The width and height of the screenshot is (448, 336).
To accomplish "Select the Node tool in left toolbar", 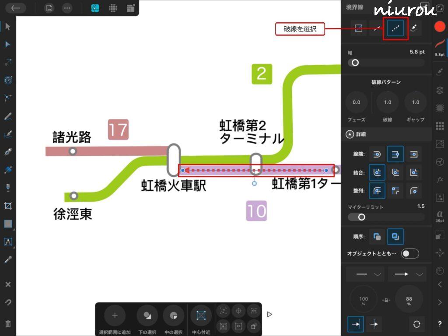I will coord(8,45).
